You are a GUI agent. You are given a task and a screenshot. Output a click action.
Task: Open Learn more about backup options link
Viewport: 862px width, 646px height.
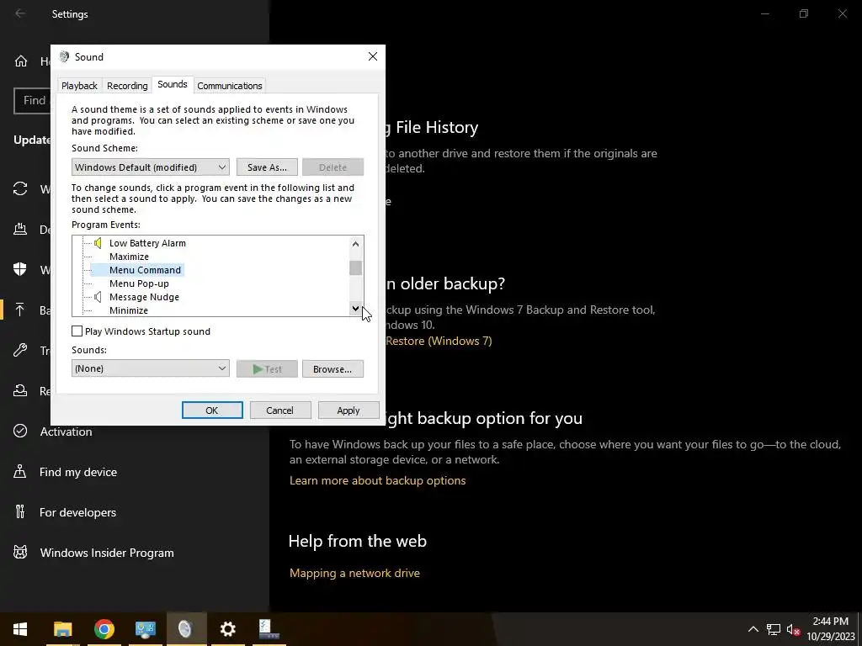(x=378, y=480)
